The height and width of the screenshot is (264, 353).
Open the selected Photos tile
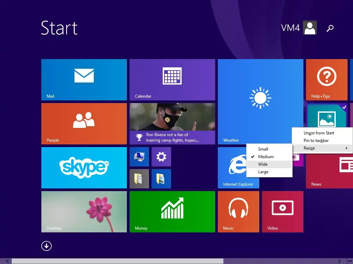click(x=326, y=116)
